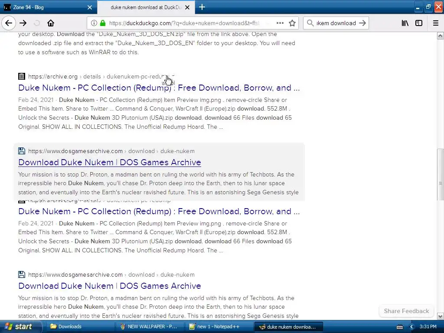Open the bottom Download Duke Nukem DOS Games Archive link

pos(110,286)
